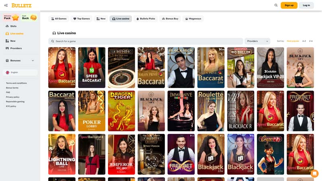Open the orange live chat bubble

[x=314, y=173]
